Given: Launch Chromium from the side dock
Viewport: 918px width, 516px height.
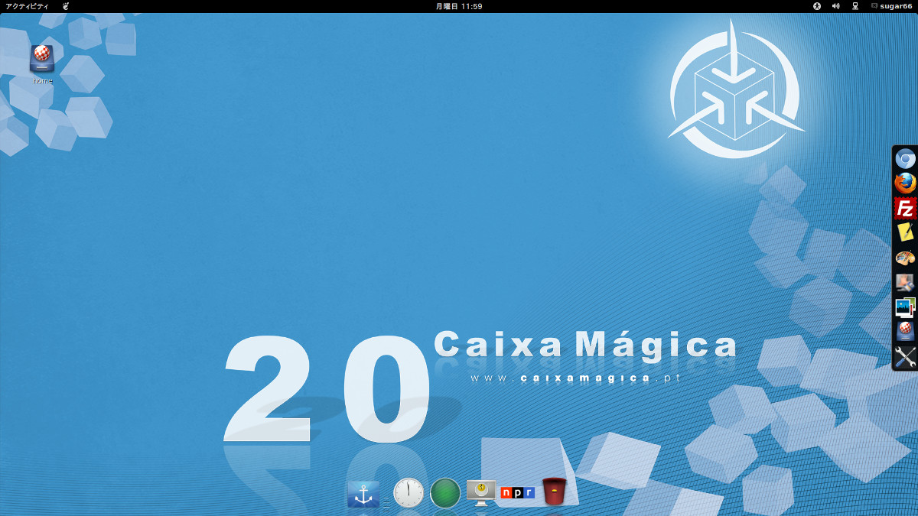Looking at the screenshot, I should (905, 159).
